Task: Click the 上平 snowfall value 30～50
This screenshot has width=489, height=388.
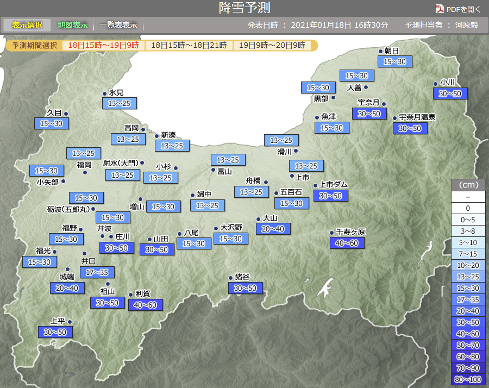Action: 55,332
